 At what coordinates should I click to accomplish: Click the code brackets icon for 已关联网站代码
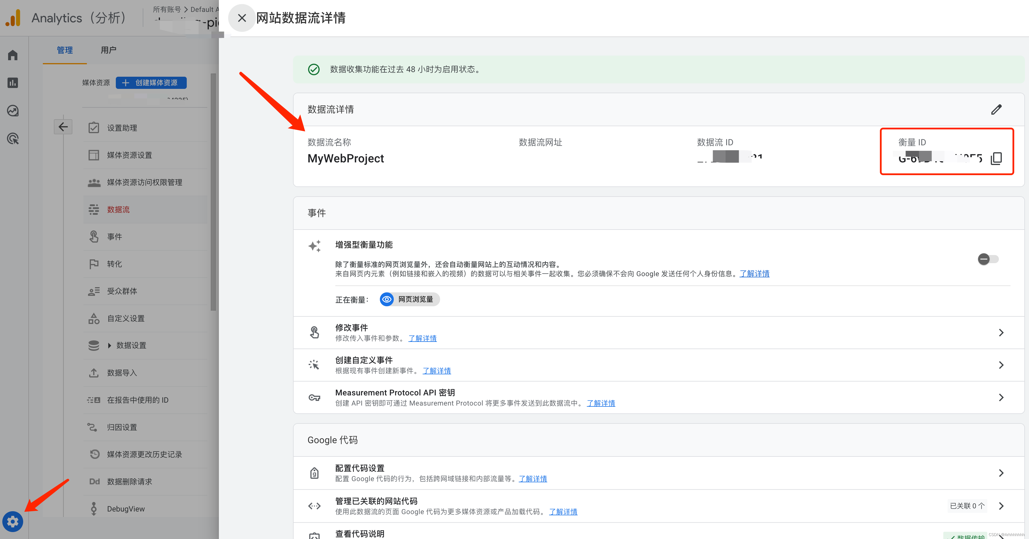[x=314, y=506]
